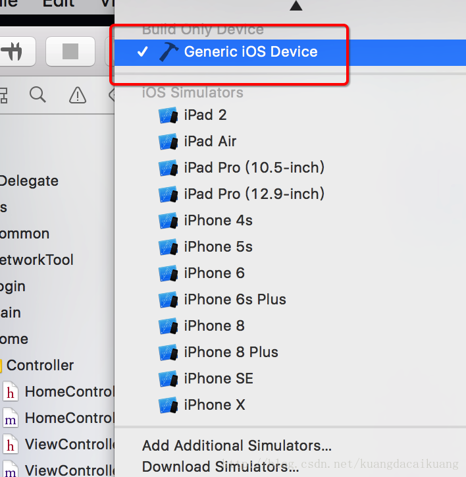466x477 pixels.
Task: Open the HomeControl header .h file
Action: pyautogui.click(x=57, y=392)
